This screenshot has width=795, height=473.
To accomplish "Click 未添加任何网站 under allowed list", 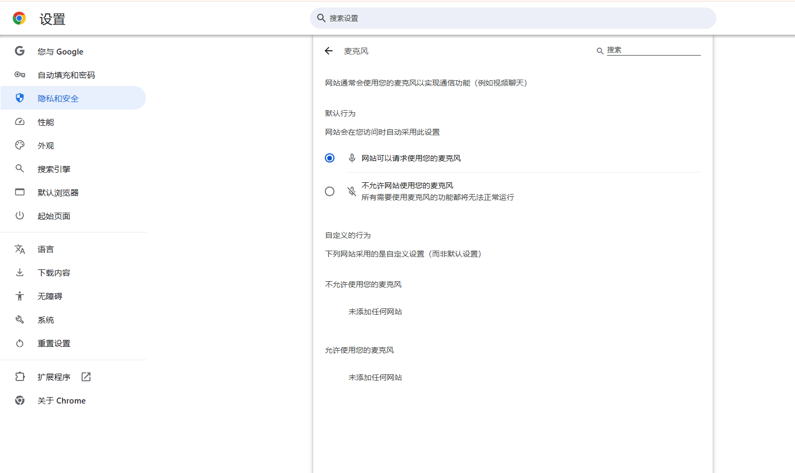I will (x=375, y=377).
